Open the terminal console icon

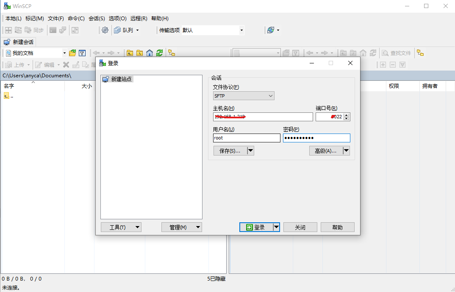coord(53,30)
